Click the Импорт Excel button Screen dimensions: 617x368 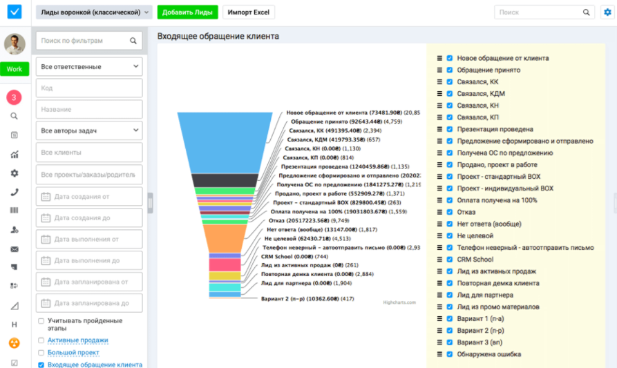coord(248,12)
